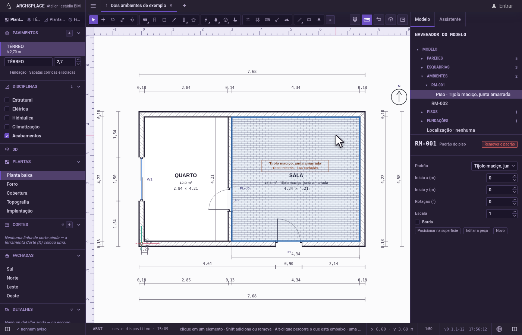The width and height of the screenshot is (522, 335).
Task: Collapse the AMBIENTES tree node
Action: click(422, 76)
